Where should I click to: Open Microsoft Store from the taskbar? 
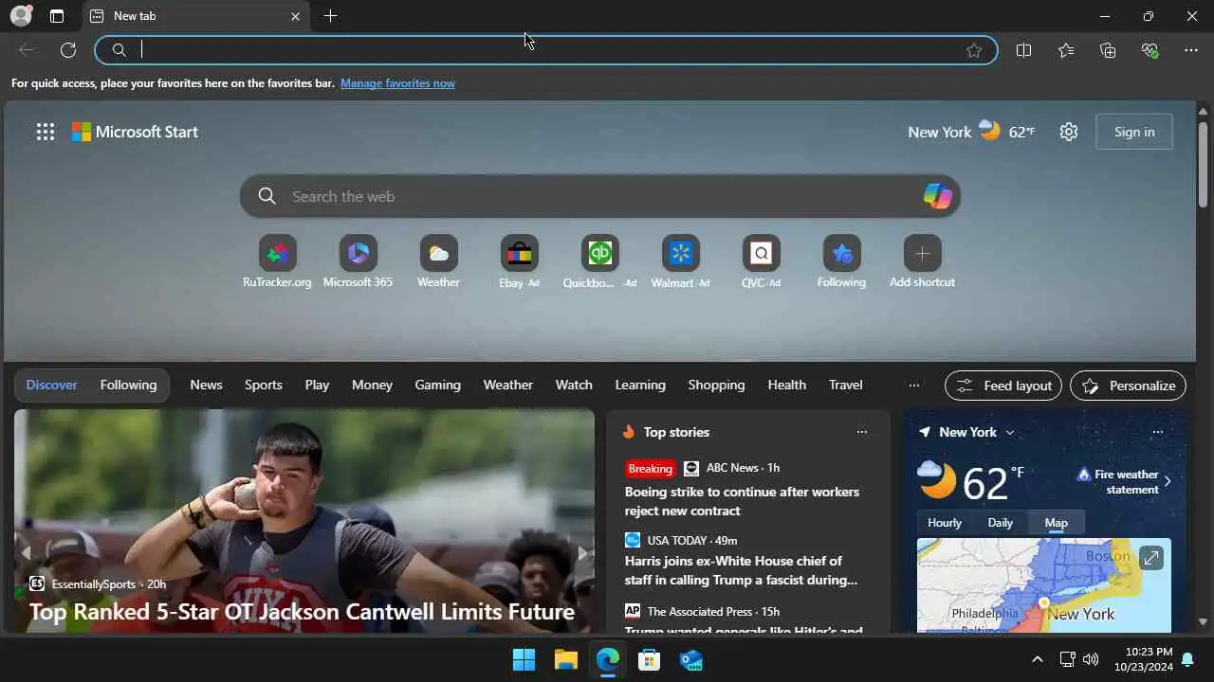[649, 659]
